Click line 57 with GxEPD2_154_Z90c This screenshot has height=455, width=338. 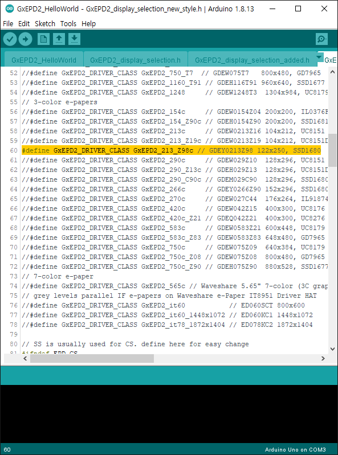click(175, 121)
